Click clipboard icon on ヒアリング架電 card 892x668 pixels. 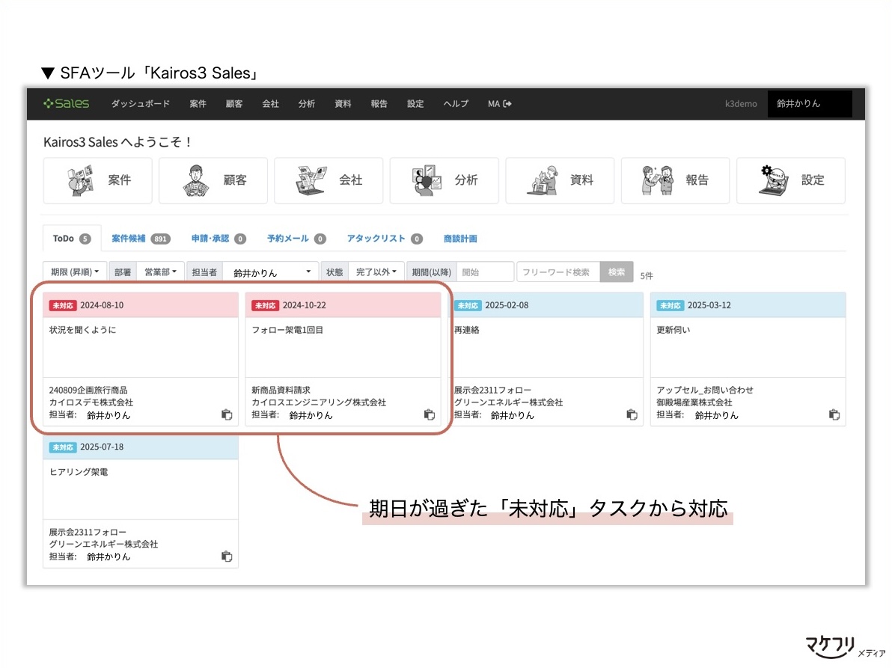(x=227, y=556)
